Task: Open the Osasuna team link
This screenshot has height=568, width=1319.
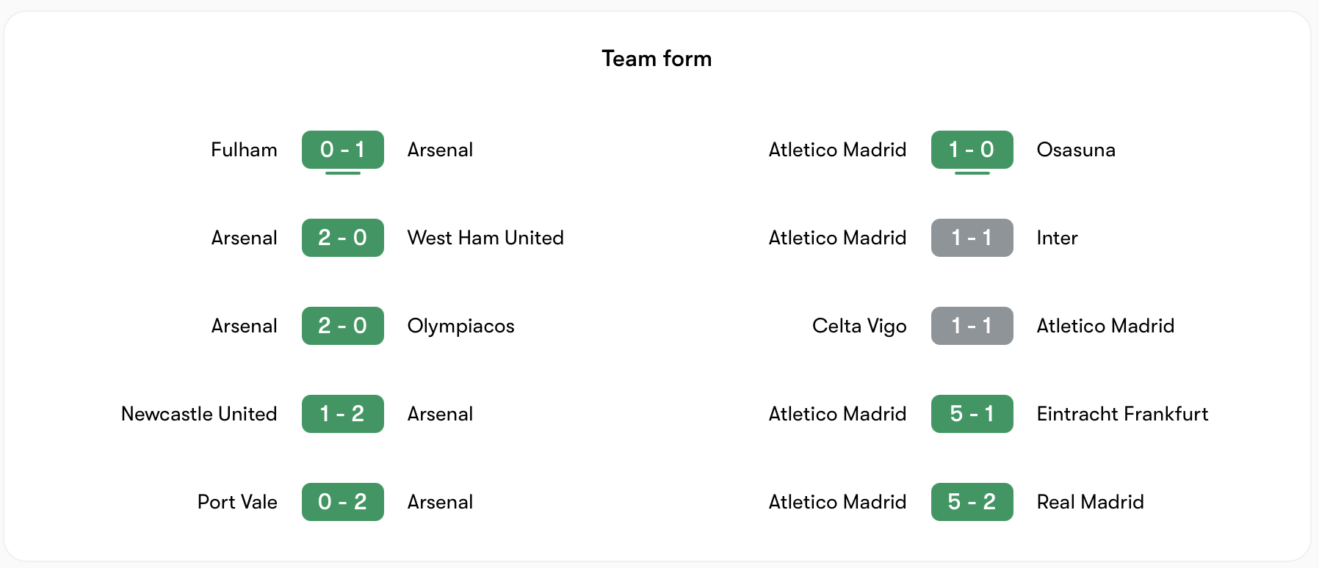Action: 1076,150
